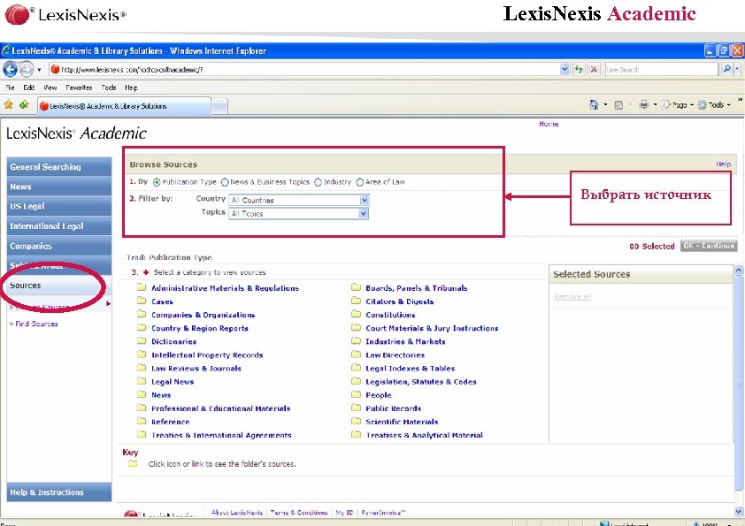Click the RSS feeds icon
The height and width of the screenshot is (526, 745).
[618, 103]
